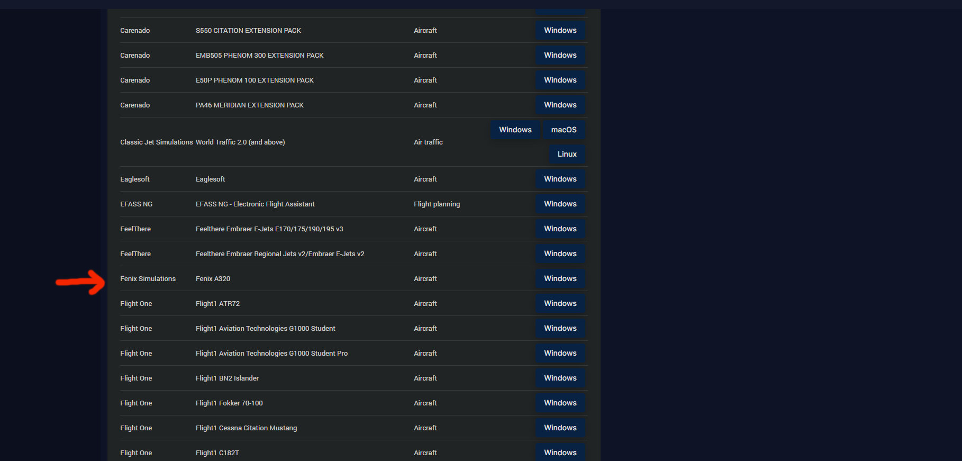Click Windows for Flight1 G1000 Student

560,328
